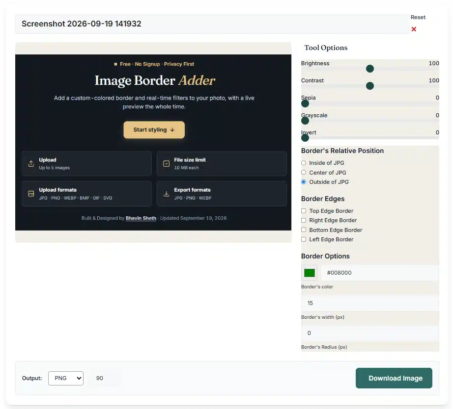Click the Border's Relative Position heading
453x409 pixels.
click(342, 151)
